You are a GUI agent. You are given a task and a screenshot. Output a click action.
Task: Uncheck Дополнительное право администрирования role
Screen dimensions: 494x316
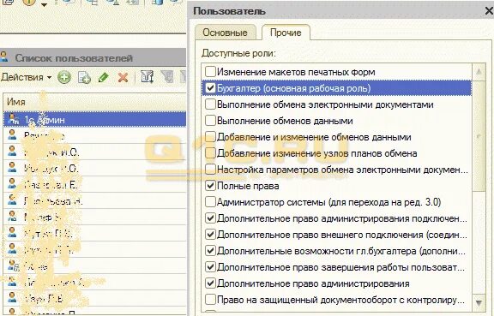pyautogui.click(x=210, y=283)
